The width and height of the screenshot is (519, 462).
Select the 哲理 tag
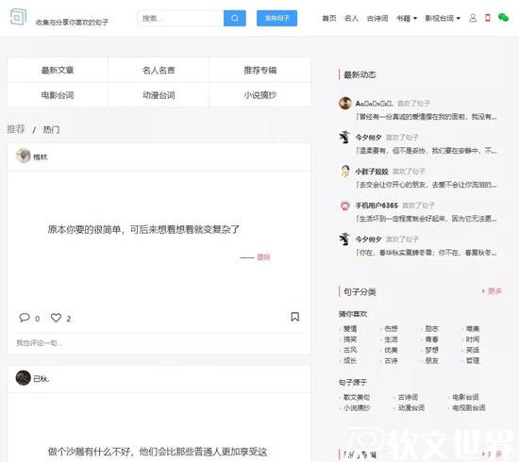click(473, 360)
